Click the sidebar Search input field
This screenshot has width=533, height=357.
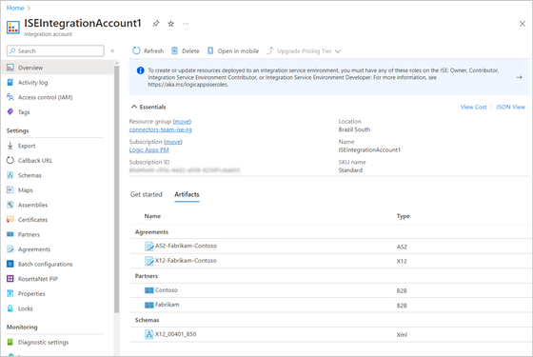[x=55, y=50]
